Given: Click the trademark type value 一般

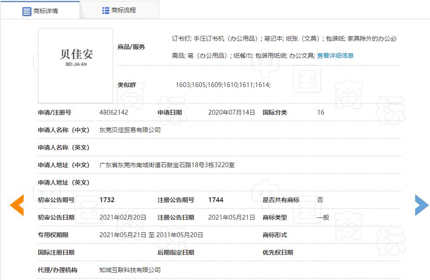Looking at the screenshot, I should tap(323, 217).
